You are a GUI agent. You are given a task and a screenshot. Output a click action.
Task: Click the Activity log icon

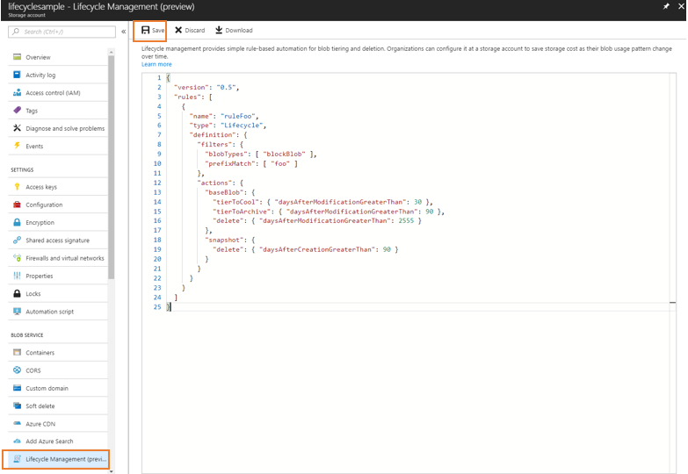17,75
